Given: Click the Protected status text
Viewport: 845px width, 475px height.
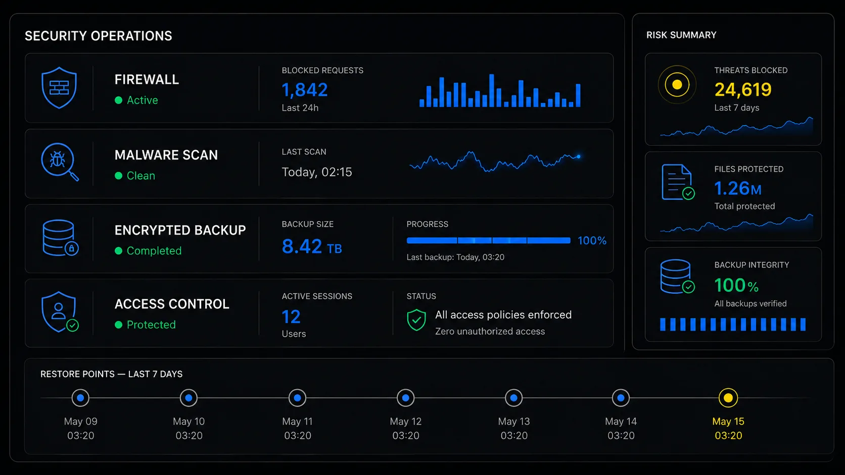Looking at the screenshot, I should [151, 325].
